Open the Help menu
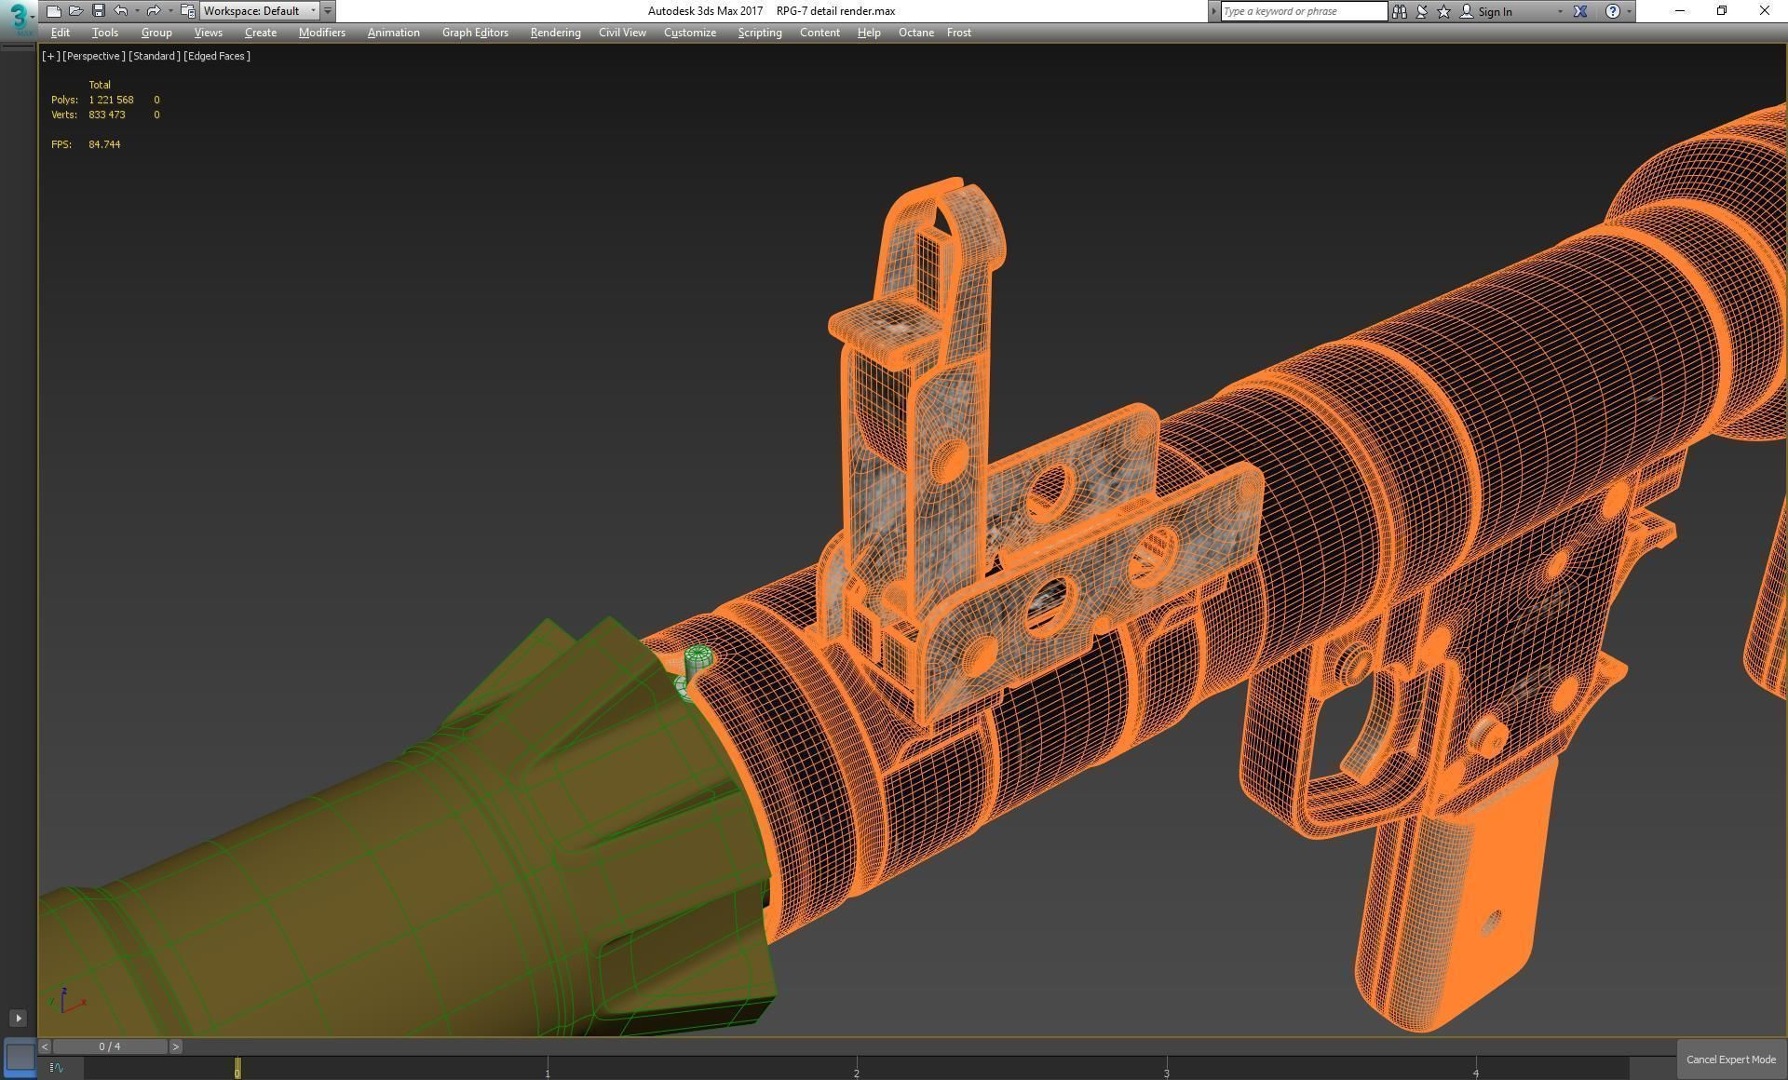 click(869, 33)
